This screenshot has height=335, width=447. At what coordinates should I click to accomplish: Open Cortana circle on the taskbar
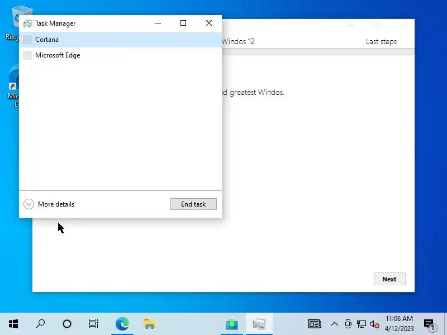pos(67,324)
